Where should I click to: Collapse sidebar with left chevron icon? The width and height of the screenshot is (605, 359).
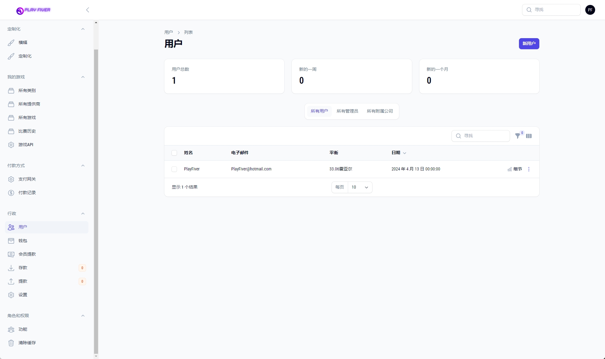pyautogui.click(x=88, y=10)
